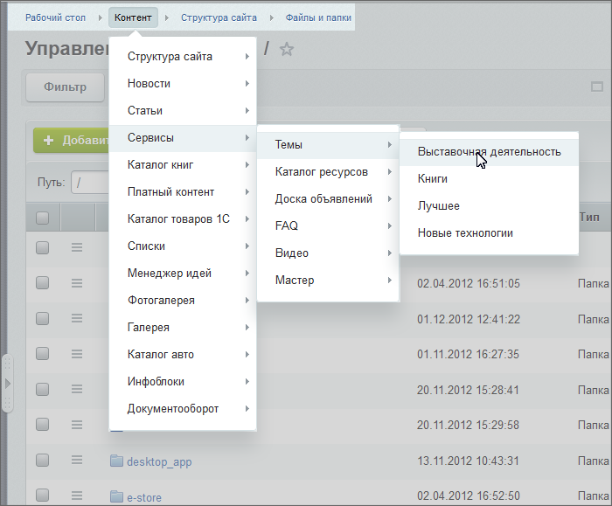Image resolution: width=612 pixels, height=506 pixels.
Task: Click the desktop_app folder icon
Action: [x=116, y=461]
